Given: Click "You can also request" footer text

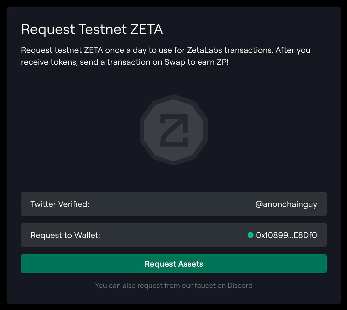Looking at the screenshot, I should pos(125,286).
